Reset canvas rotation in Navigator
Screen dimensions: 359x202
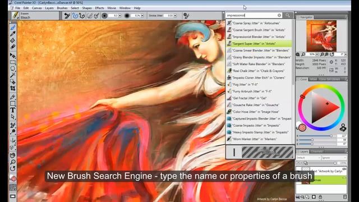pyautogui.click(x=332, y=54)
